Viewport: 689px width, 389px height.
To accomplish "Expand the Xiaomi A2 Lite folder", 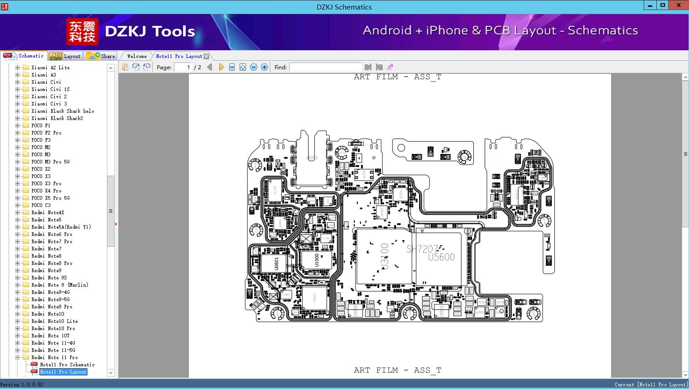I will point(18,67).
